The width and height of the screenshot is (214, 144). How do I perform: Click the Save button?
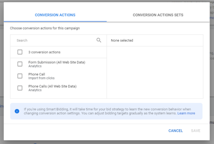click(x=195, y=131)
